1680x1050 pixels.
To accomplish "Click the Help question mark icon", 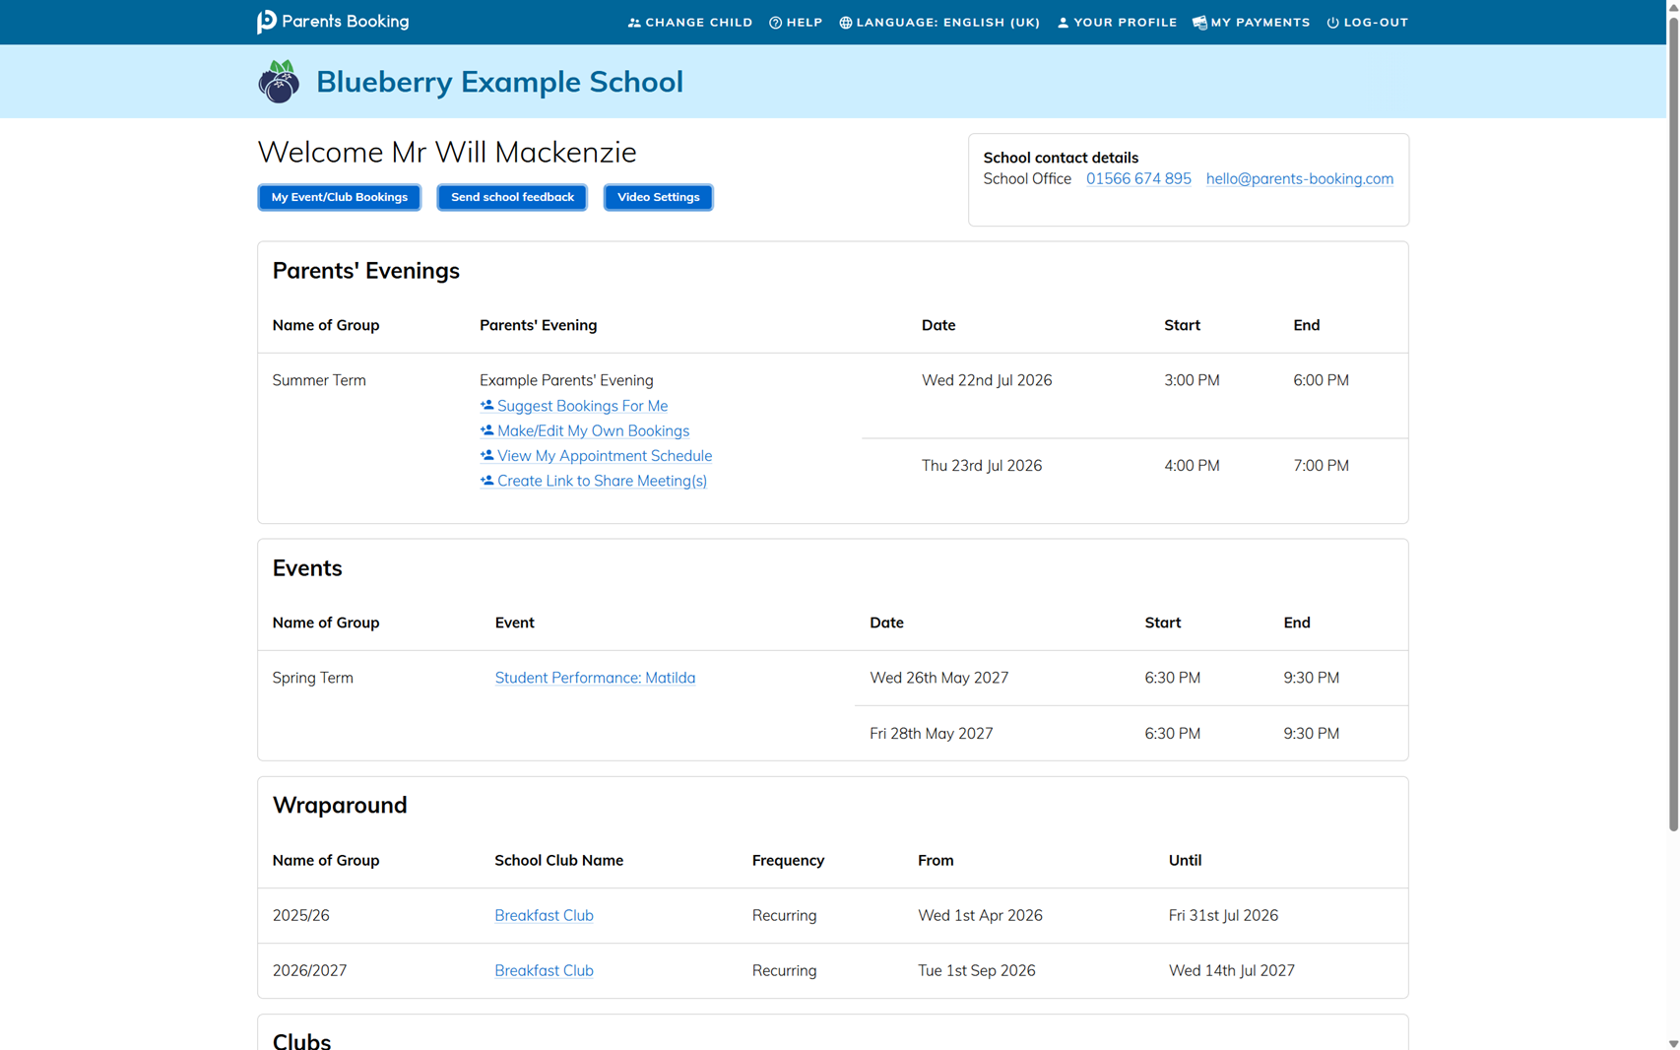I will pos(776,23).
